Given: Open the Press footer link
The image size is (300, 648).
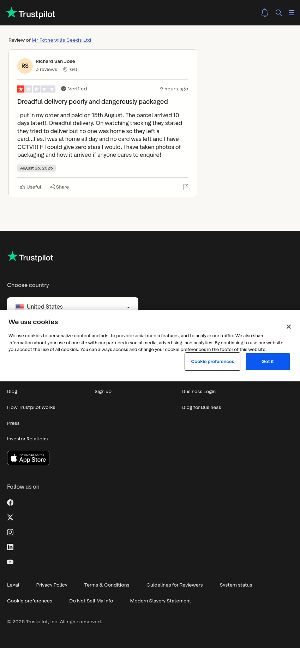Looking at the screenshot, I should pyautogui.click(x=13, y=423).
